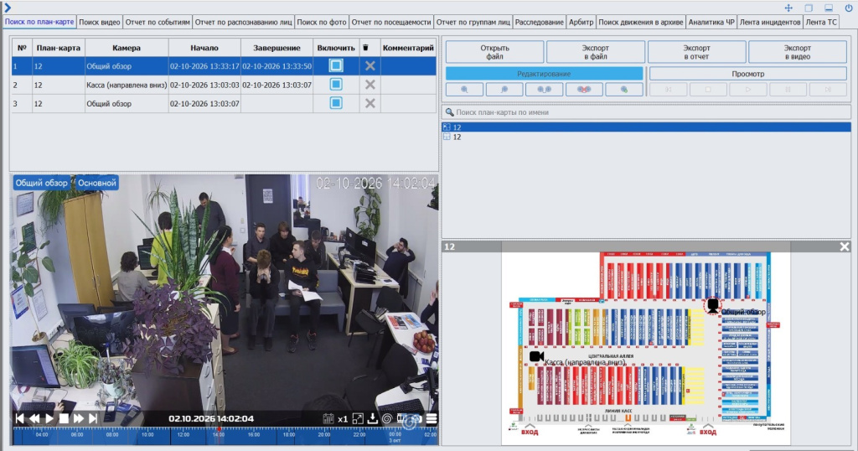The height and width of the screenshot is (451, 858).
Task: Select the second, unhighlighted plan-map 12
Action: click(x=646, y=137)
